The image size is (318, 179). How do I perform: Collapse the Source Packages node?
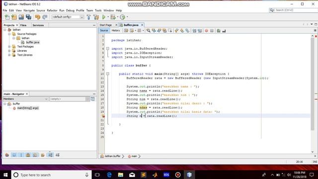tap(9, 34)
